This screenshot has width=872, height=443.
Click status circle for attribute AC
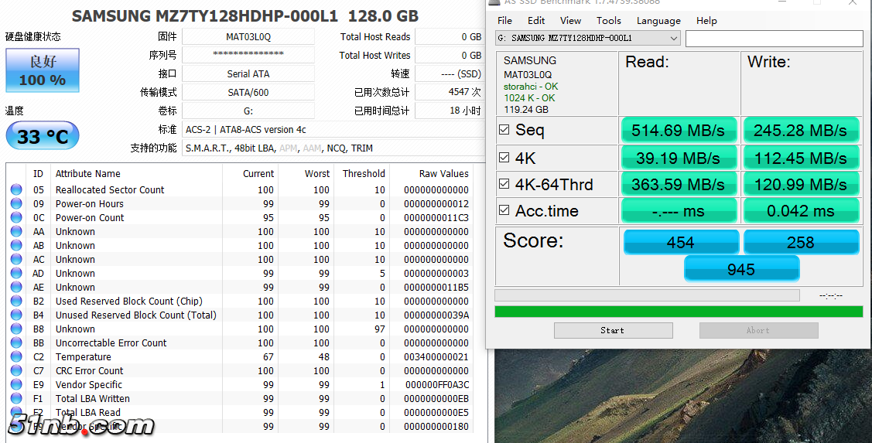(16, 259)
